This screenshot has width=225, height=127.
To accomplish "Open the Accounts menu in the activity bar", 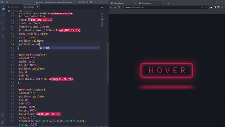I will pos(2,115).
